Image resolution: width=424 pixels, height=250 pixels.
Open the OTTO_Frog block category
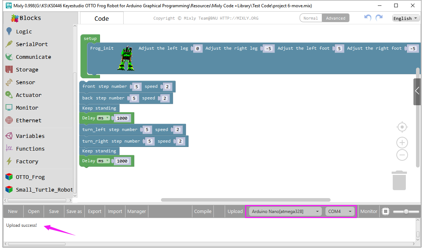30,177
